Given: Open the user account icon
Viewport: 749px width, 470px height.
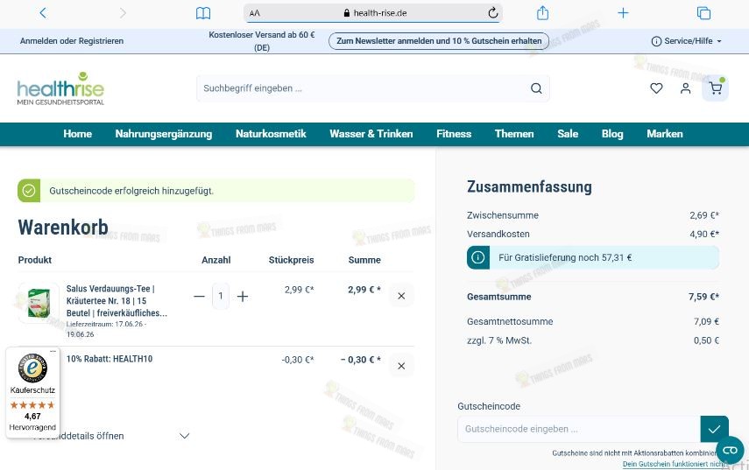Looking at the screenshot, I should coord(685,88).
